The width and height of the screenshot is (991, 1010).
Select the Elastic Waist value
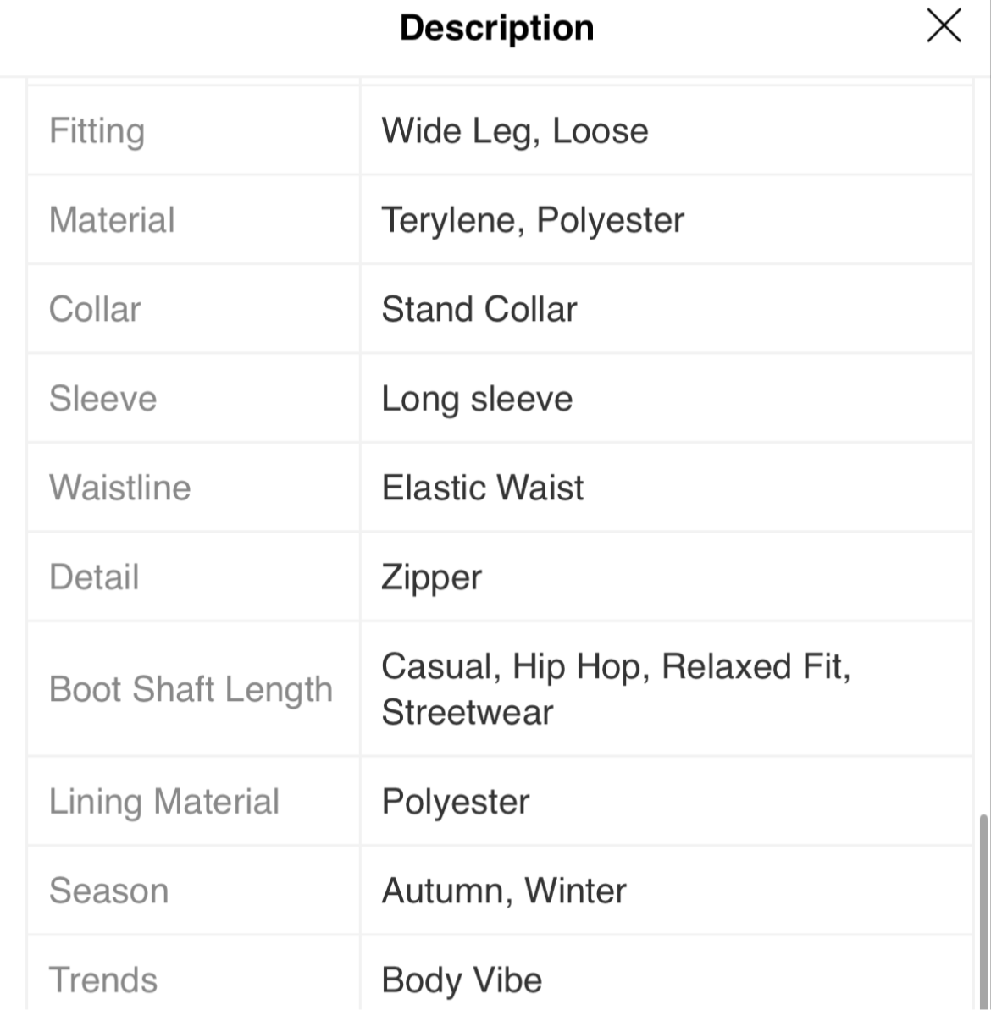[x=483, y=487]
